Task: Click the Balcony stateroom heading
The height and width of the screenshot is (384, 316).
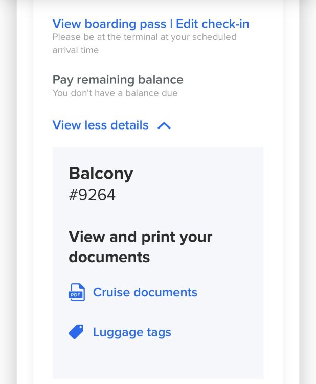Action: [101, 174]
